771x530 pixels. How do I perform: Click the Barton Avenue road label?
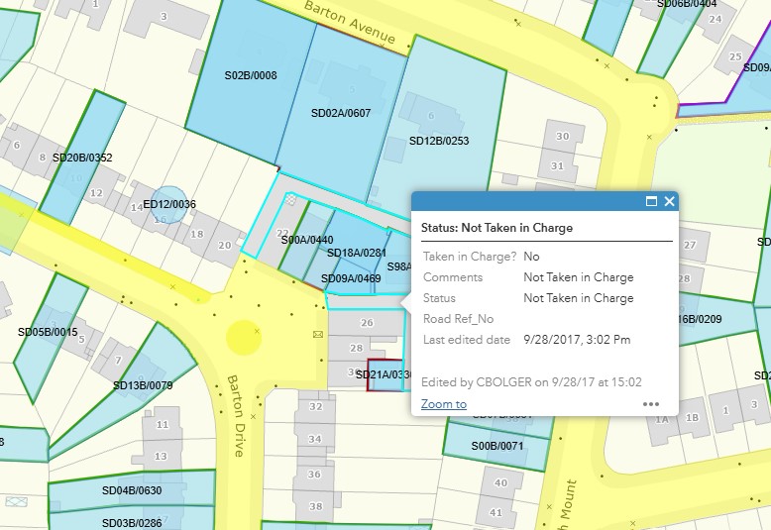coord(350,26)
